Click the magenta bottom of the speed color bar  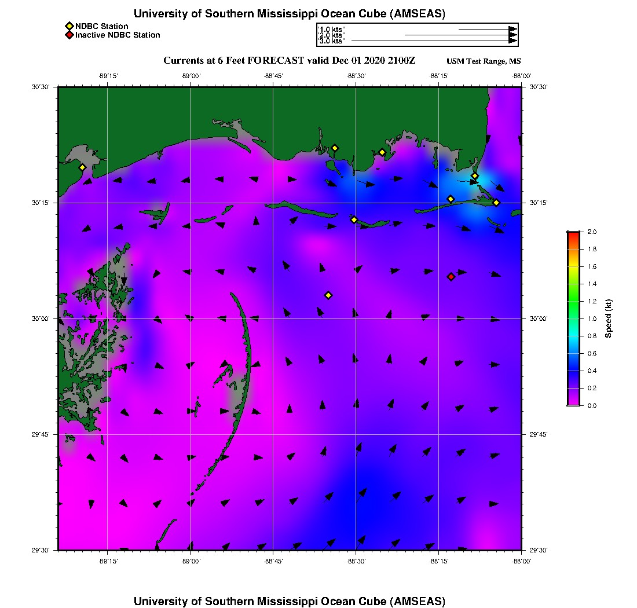[573, 402]
